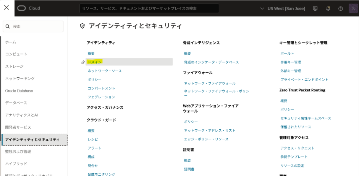The height and width of the screenshot is (176, 359).
Task: Open アクセス・リクエスト link
Action: [x=298, y=148]
